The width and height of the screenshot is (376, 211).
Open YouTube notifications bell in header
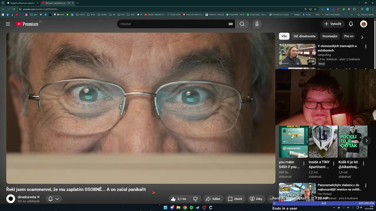(351, 24)
